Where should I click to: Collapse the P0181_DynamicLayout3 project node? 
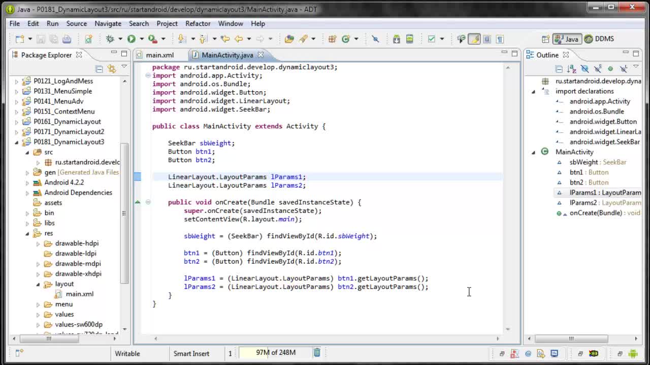(x=16, y=142)
